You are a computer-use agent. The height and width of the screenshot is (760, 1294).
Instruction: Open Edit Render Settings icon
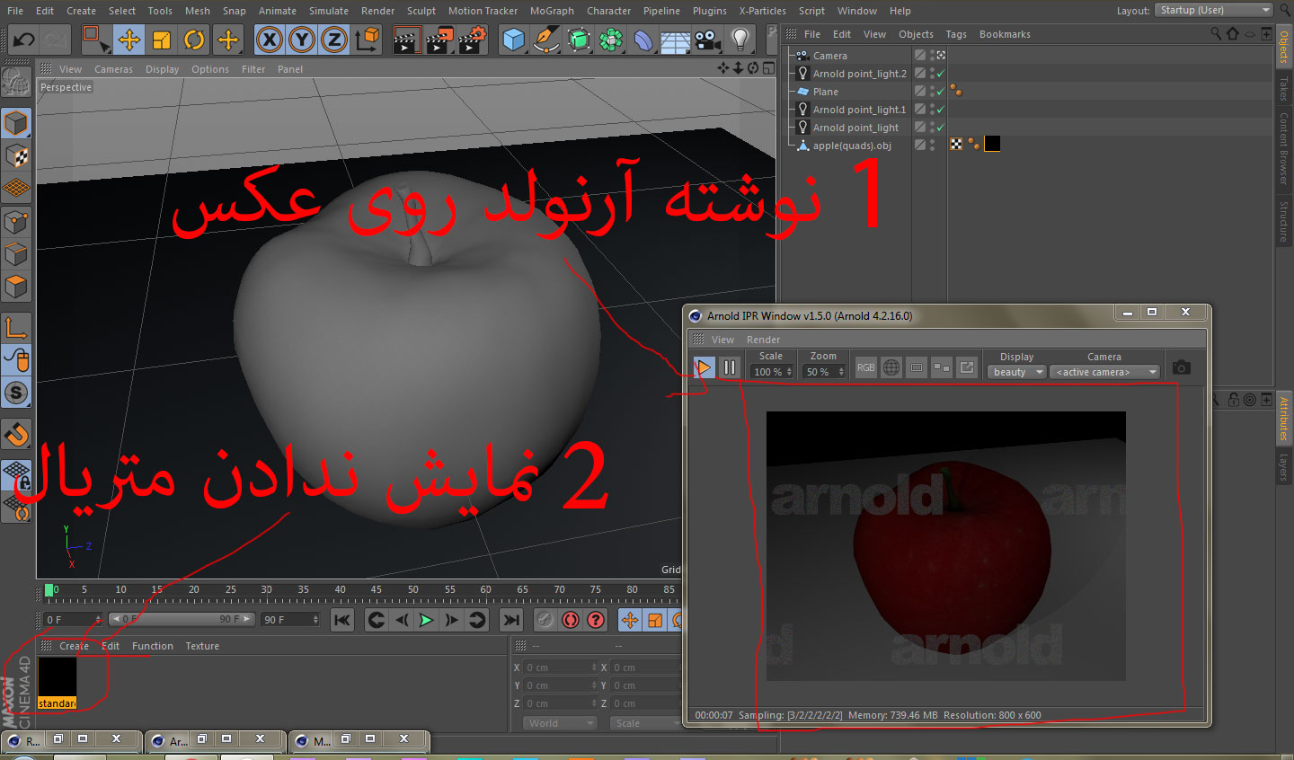(x=473, y=40)
